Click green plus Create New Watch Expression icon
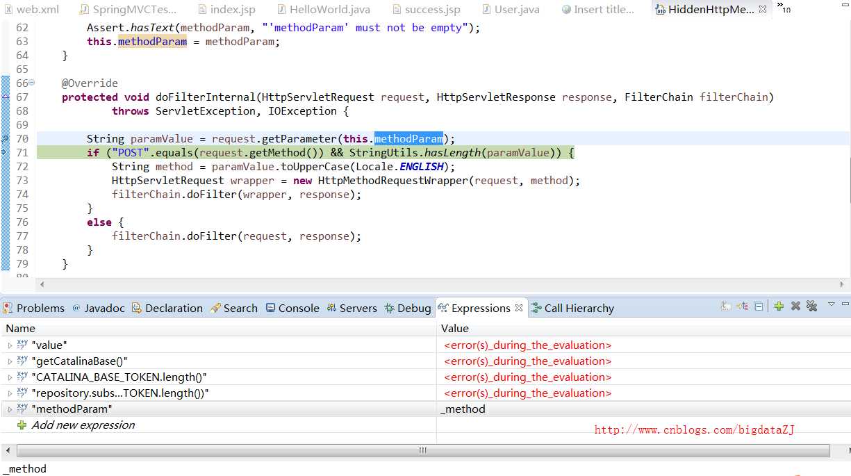The image size is (851, 476). click(x=779, y=306)
